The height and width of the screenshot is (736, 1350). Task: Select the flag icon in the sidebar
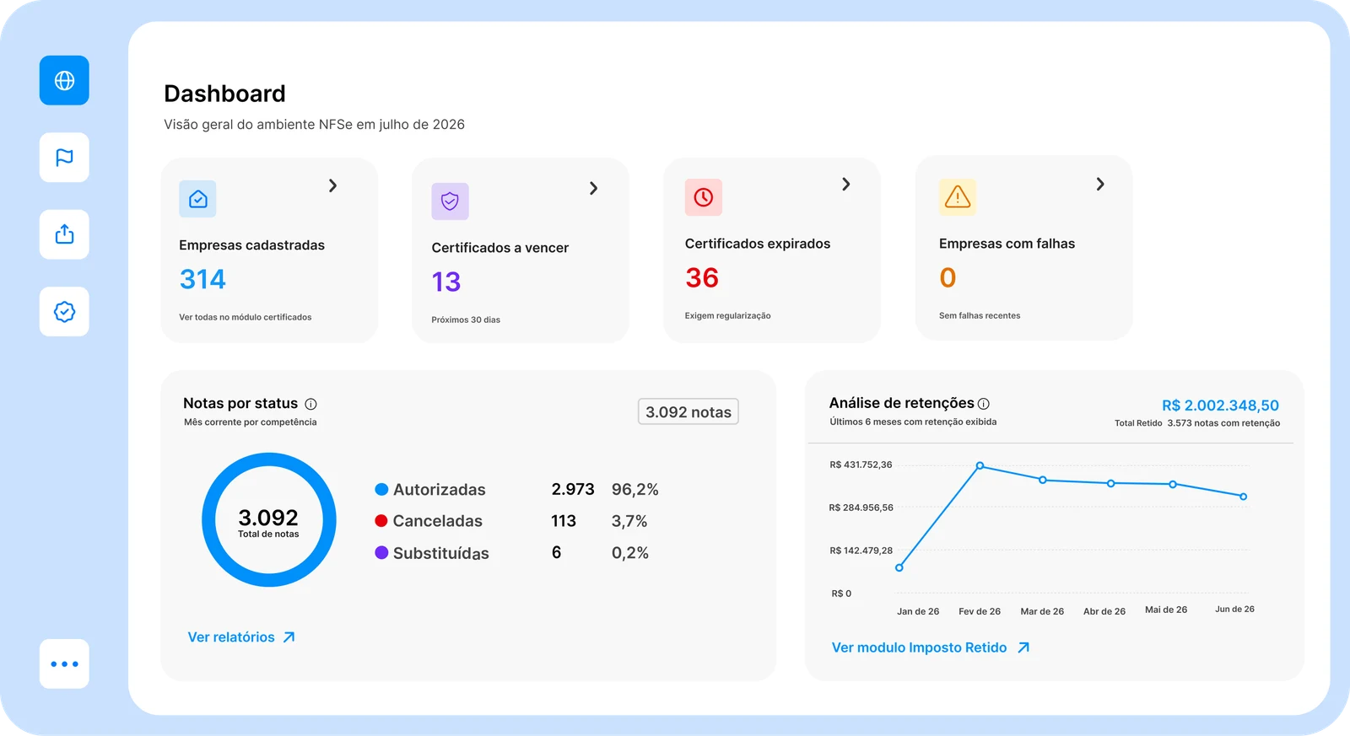coord(64,158)
